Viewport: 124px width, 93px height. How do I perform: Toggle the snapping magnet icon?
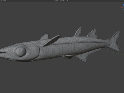[63, 1]
